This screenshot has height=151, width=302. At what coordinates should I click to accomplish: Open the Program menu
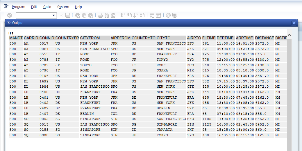point(19,7)
